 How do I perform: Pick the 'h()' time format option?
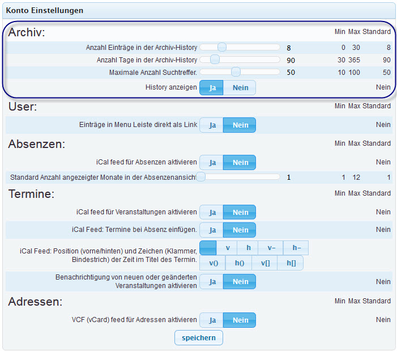click(x=239, y=263)
